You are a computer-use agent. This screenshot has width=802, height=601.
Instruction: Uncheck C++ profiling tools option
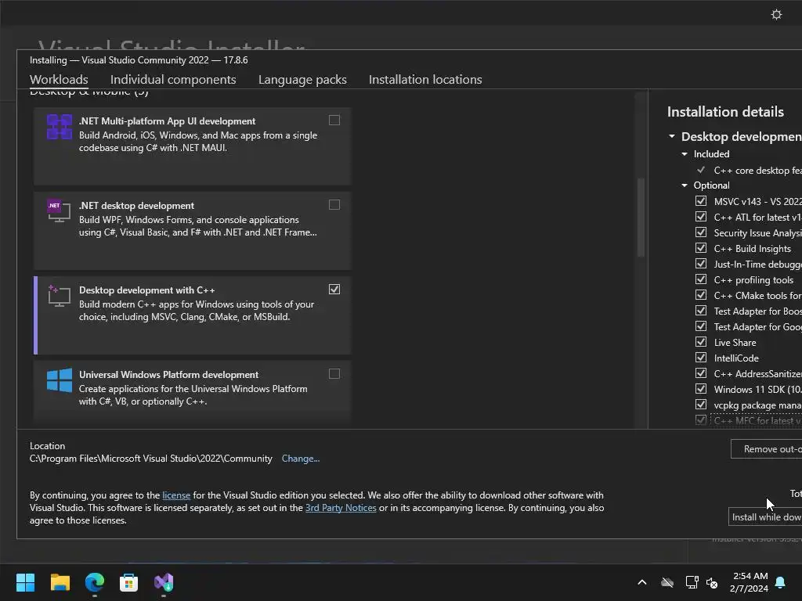pyautogui.click(x=701, y=279)
